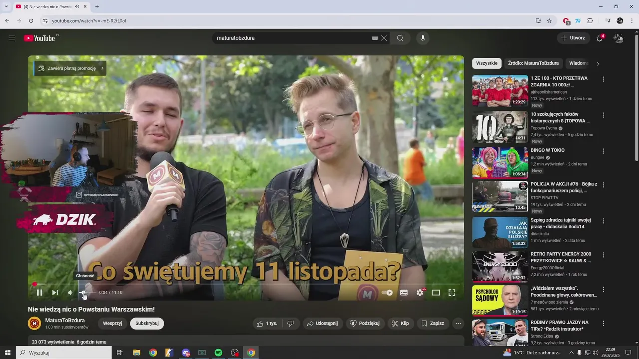Open the Spotify taskbar icon
This screenshot has width=639, height=359.
coord(218,353)
